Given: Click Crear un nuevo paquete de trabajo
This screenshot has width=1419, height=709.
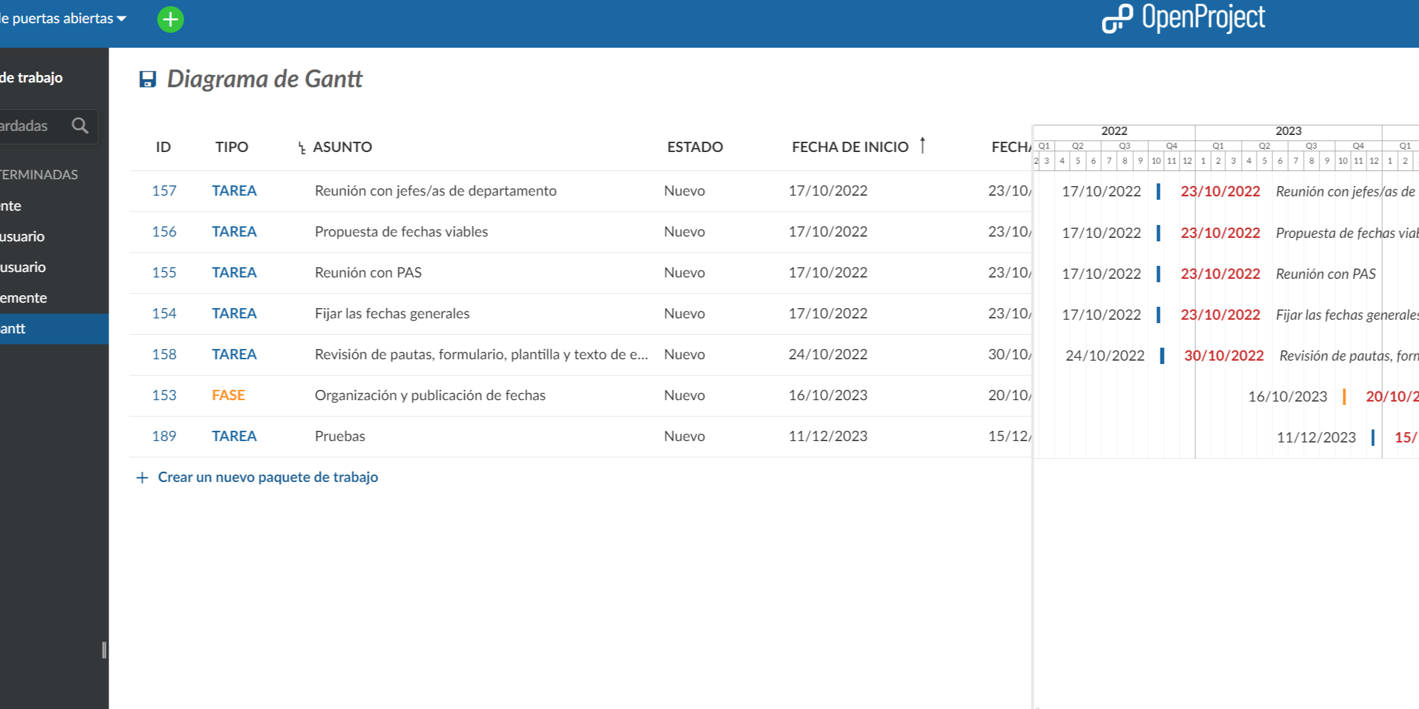Looking at the screenshot, I should (267, 477).
